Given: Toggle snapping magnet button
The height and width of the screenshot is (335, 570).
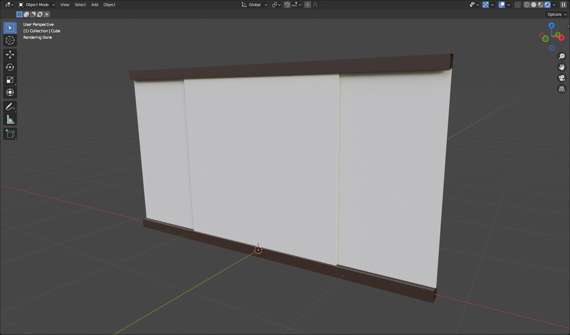Looking at the screenshot, I should pyautogui.click(x=287, y=4).
